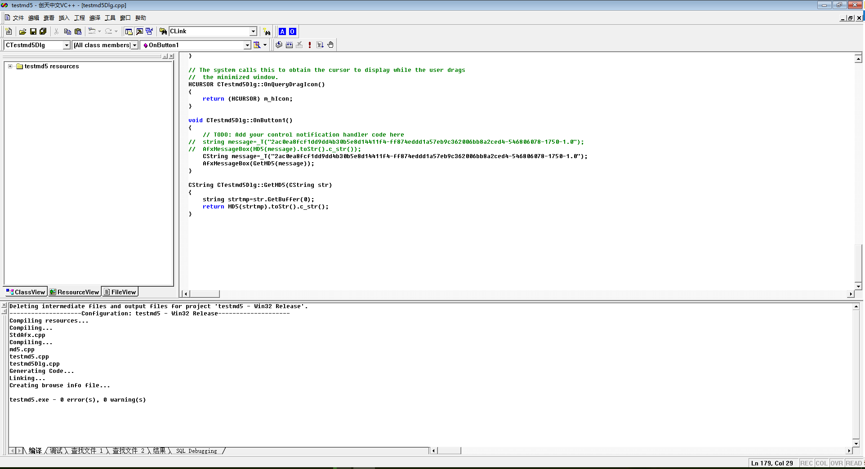Switch to the ClassView tab
The height and width of the screenshot is (469, 865).
pyautogui.click(x=26, y=292)
